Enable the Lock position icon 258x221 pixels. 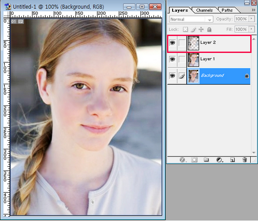click(201, 29)
